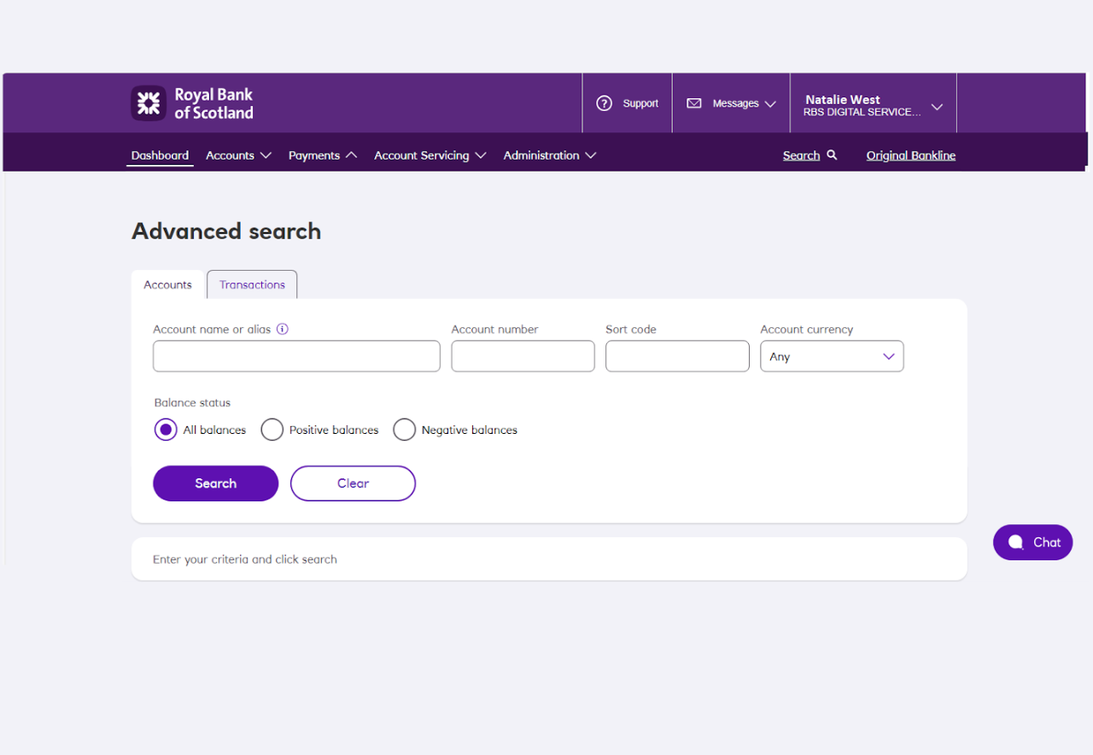1093x755 pixels.
Task: Open the Chat bubble in the corner
Action: [1032, 542]
